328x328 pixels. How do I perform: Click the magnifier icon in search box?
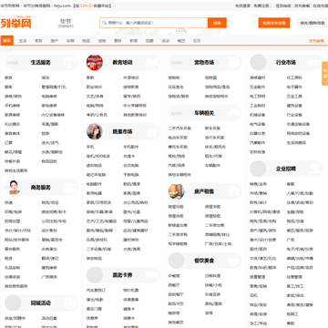point(105,23)
